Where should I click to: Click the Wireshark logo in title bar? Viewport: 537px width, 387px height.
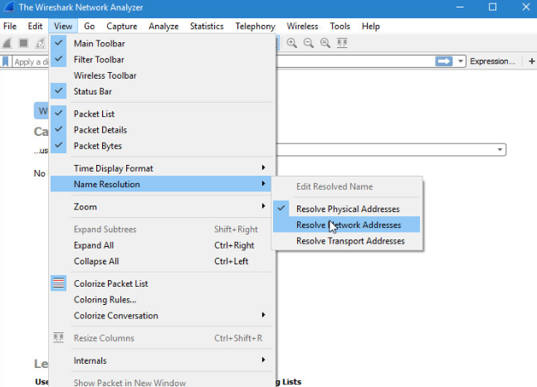point(9,7)
